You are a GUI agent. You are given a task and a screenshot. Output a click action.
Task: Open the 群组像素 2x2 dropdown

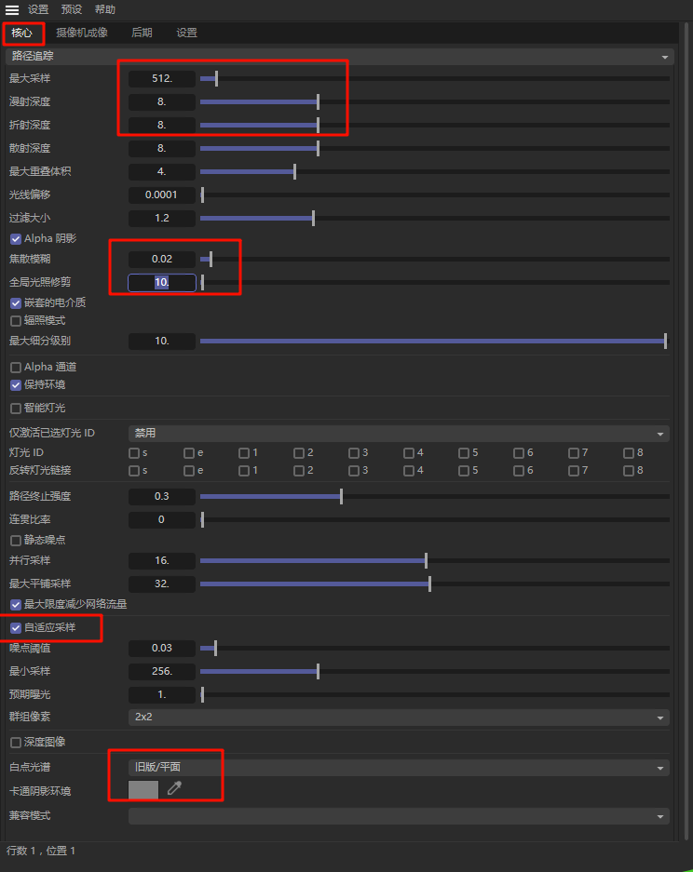399,718
